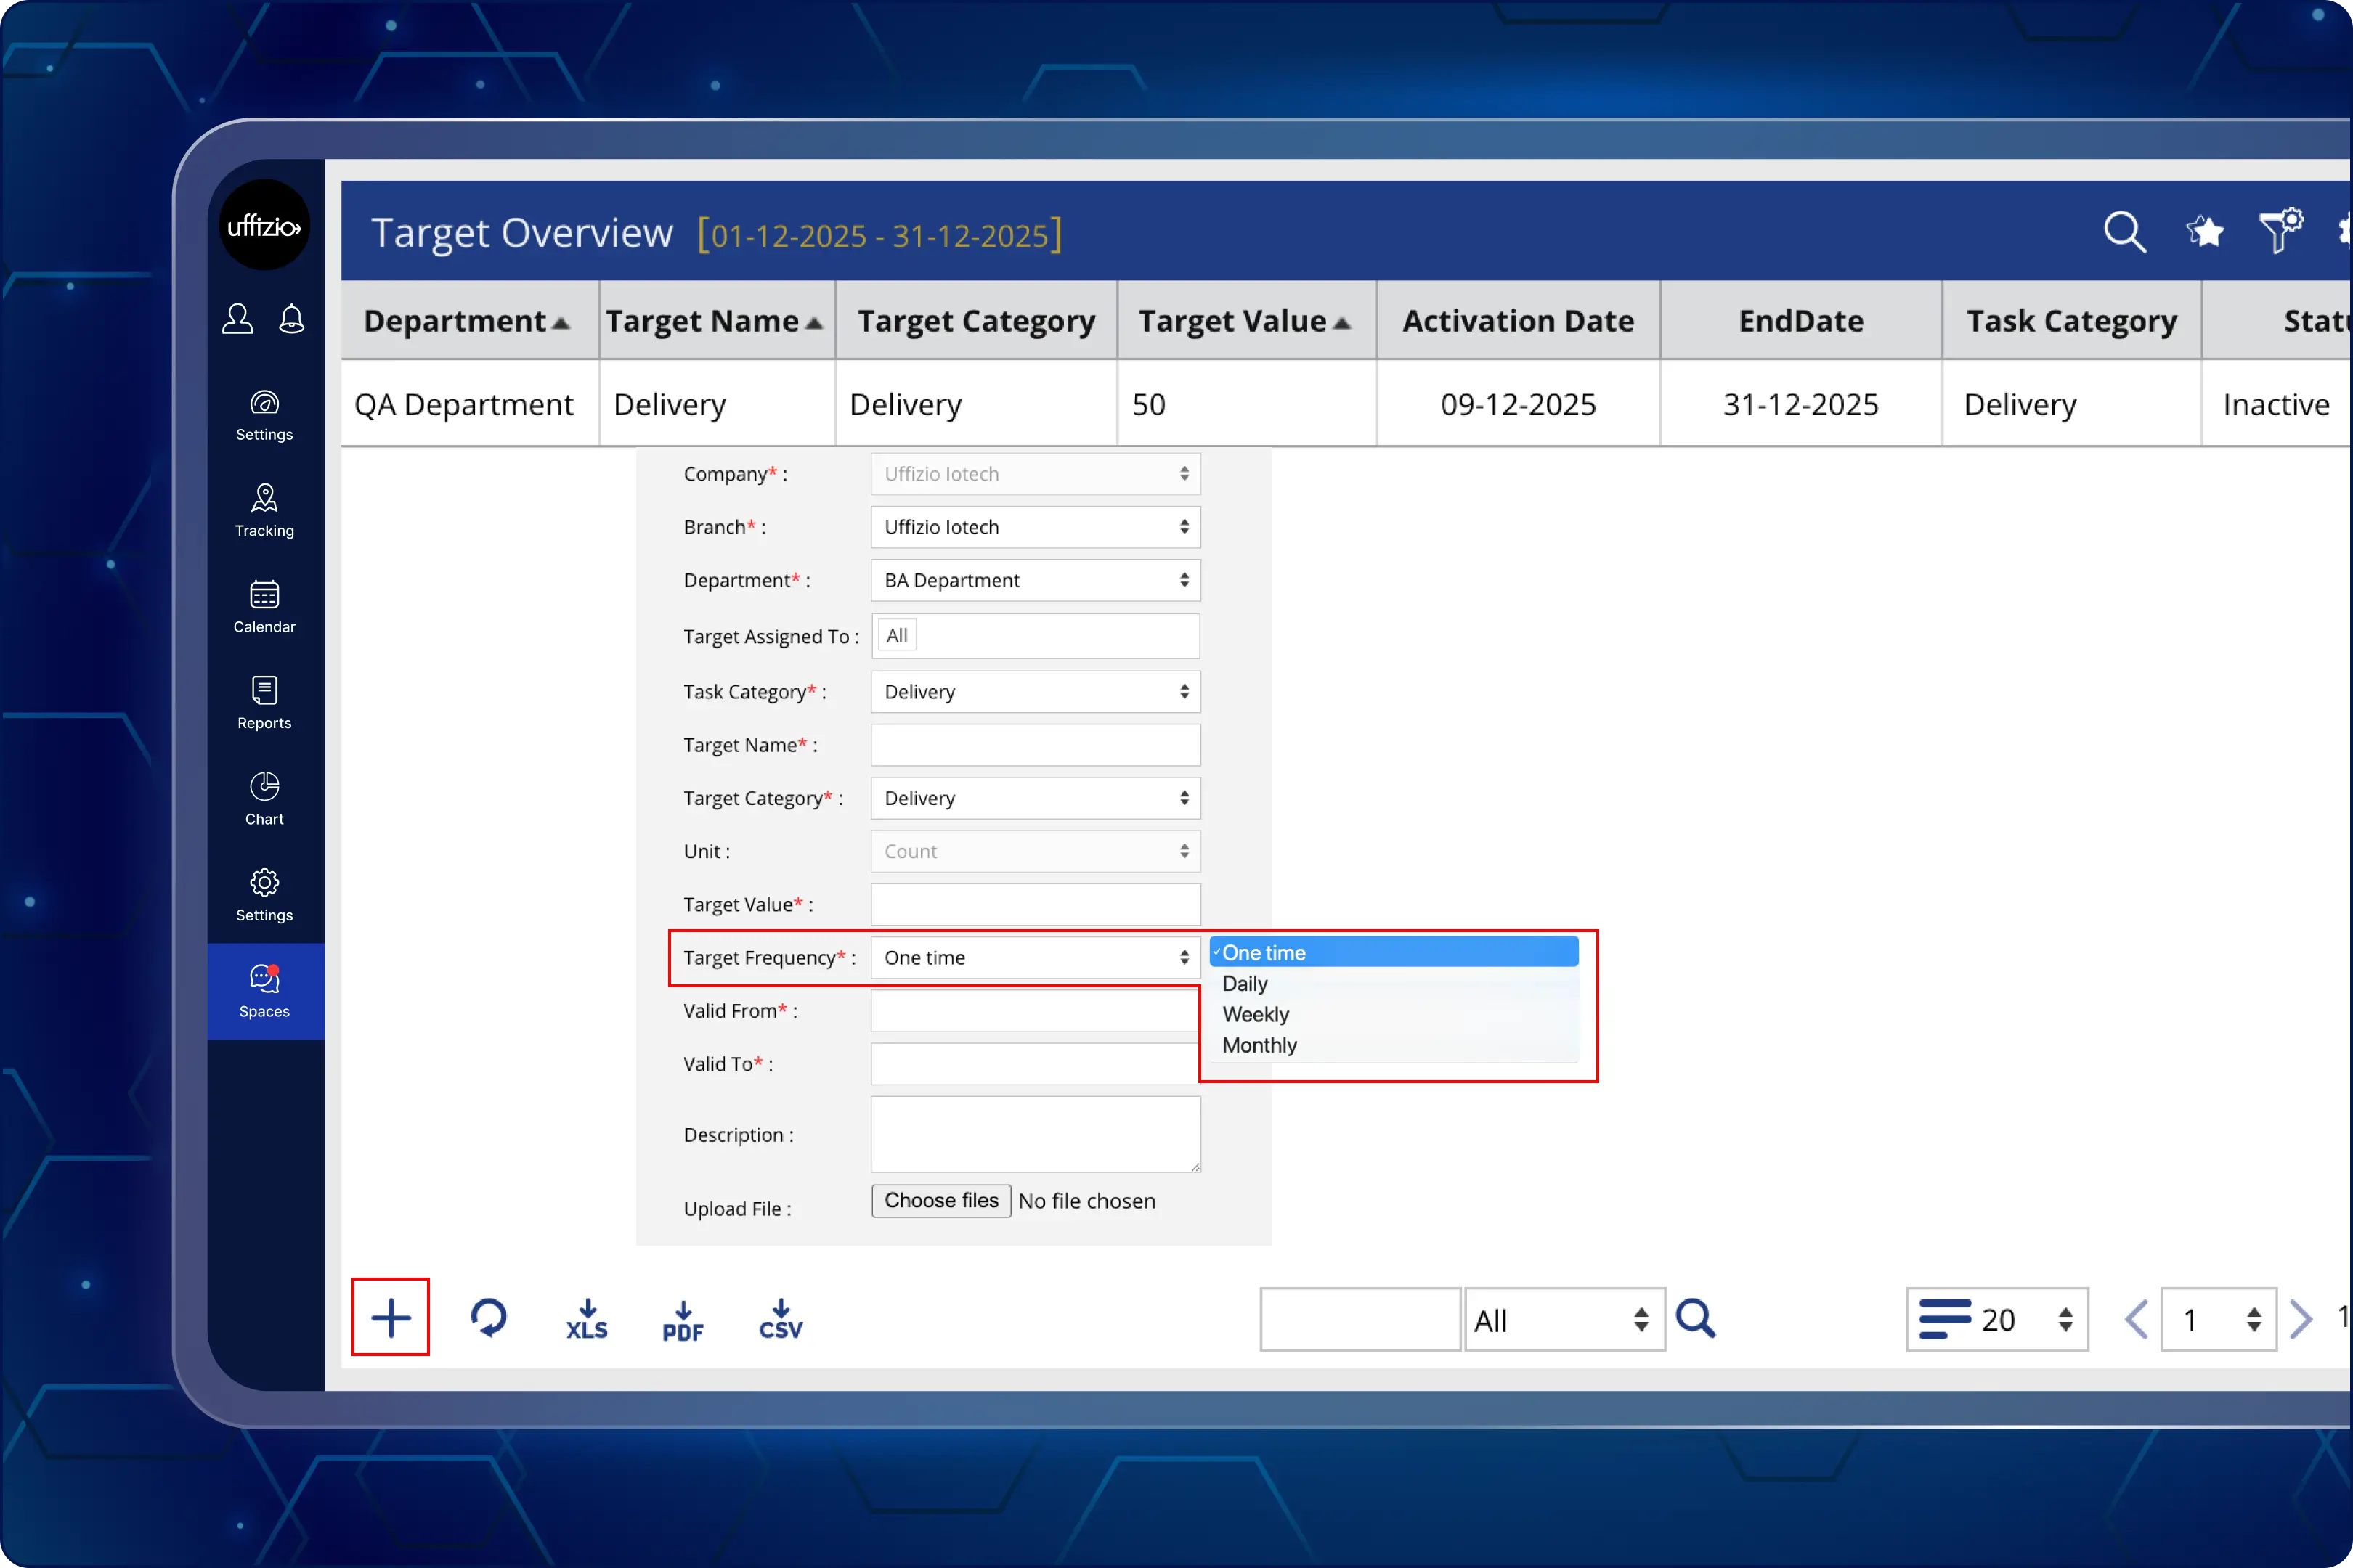
Task: Click the refresh icon in bottom toolbar
Action: [488, 1318]
